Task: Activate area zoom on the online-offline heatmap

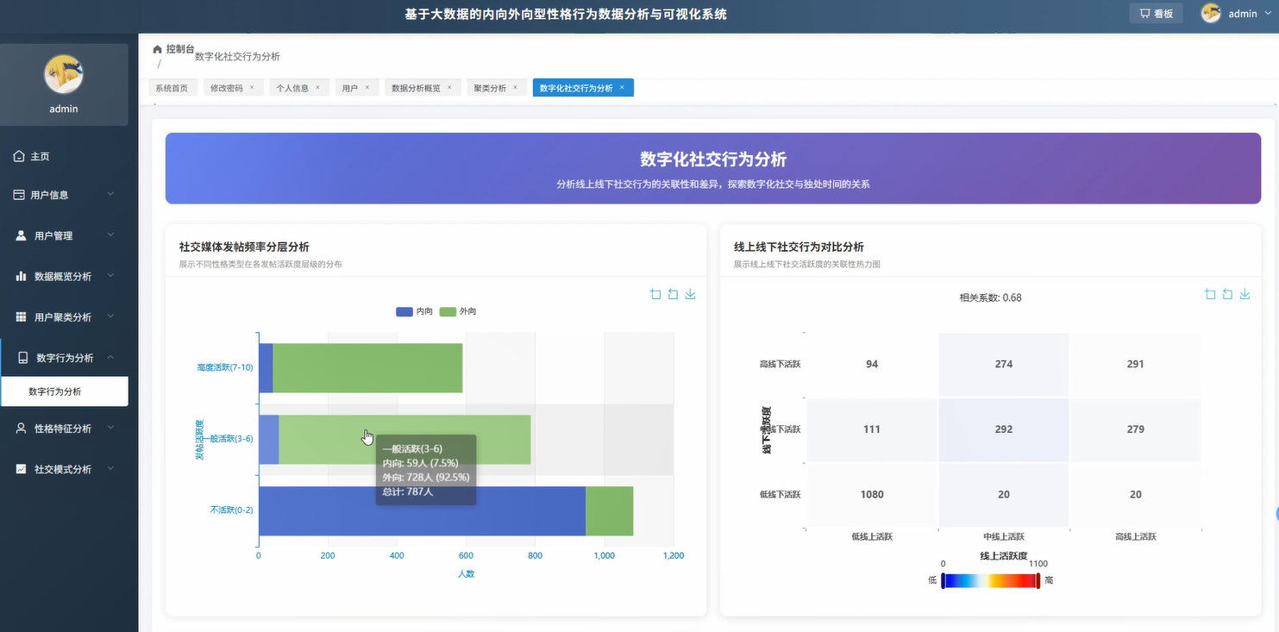Action: [x=1210, y=294]
